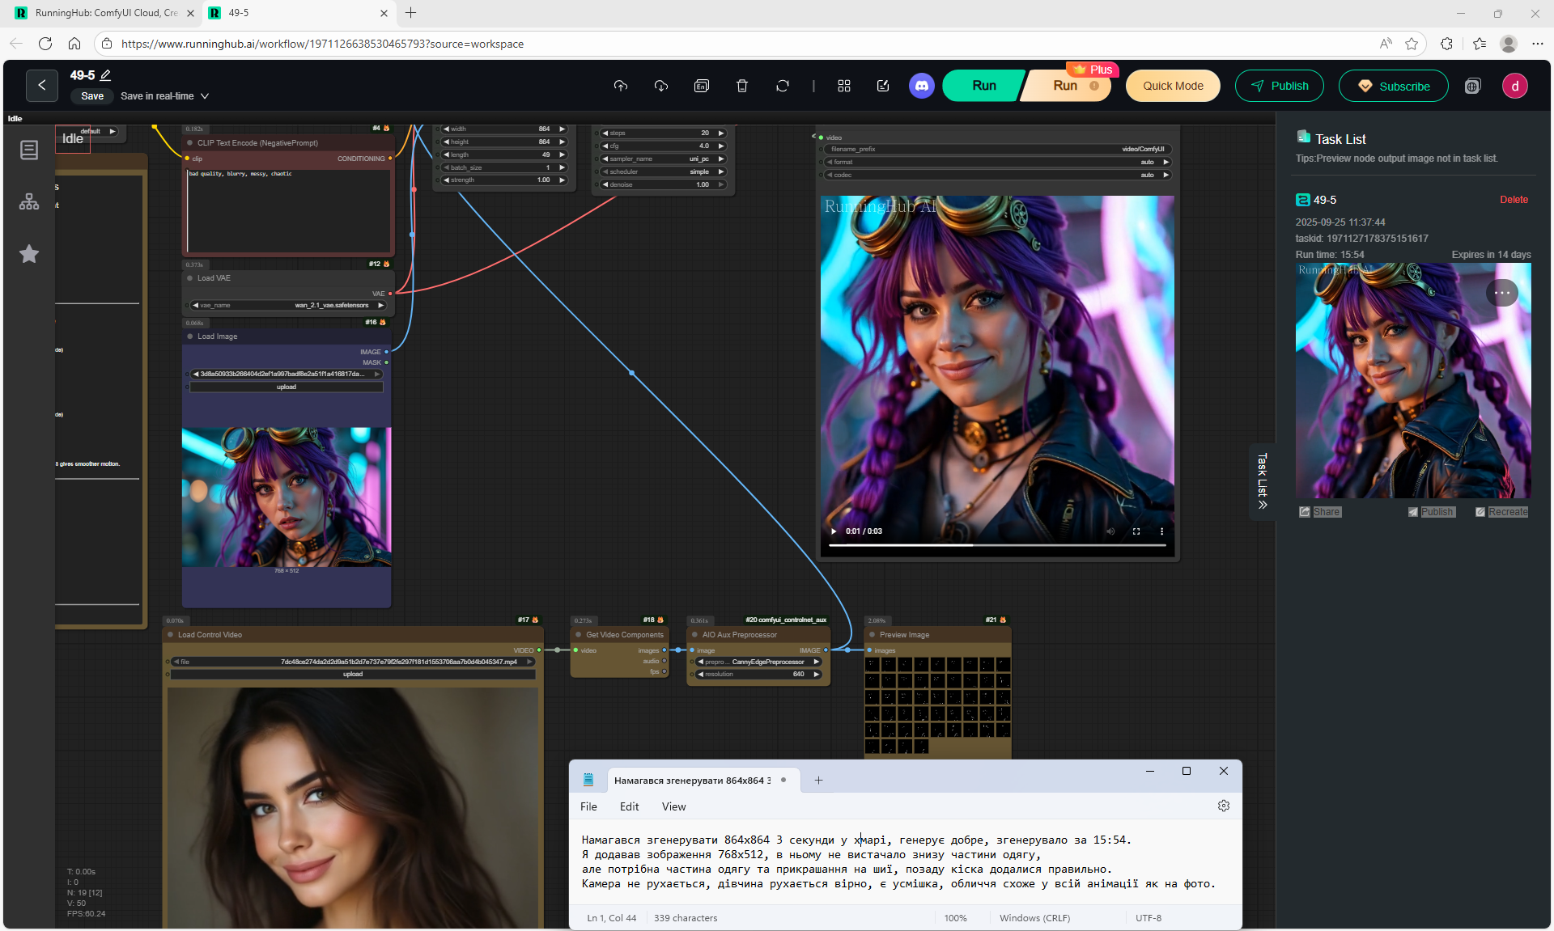
Task: Click the cloud upload icon in toolbar
Action: [x=621, y=86]
